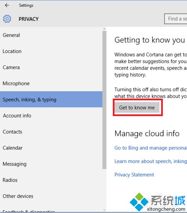The image size is (187, 213).
Task: Open the Microphone privacy section
Action: pos(51,83)
